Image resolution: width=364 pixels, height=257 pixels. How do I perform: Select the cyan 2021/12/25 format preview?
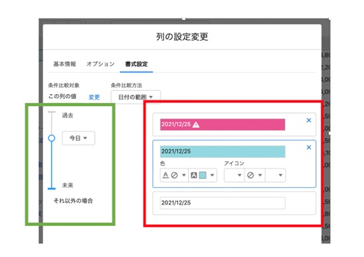tap(223, 151)
